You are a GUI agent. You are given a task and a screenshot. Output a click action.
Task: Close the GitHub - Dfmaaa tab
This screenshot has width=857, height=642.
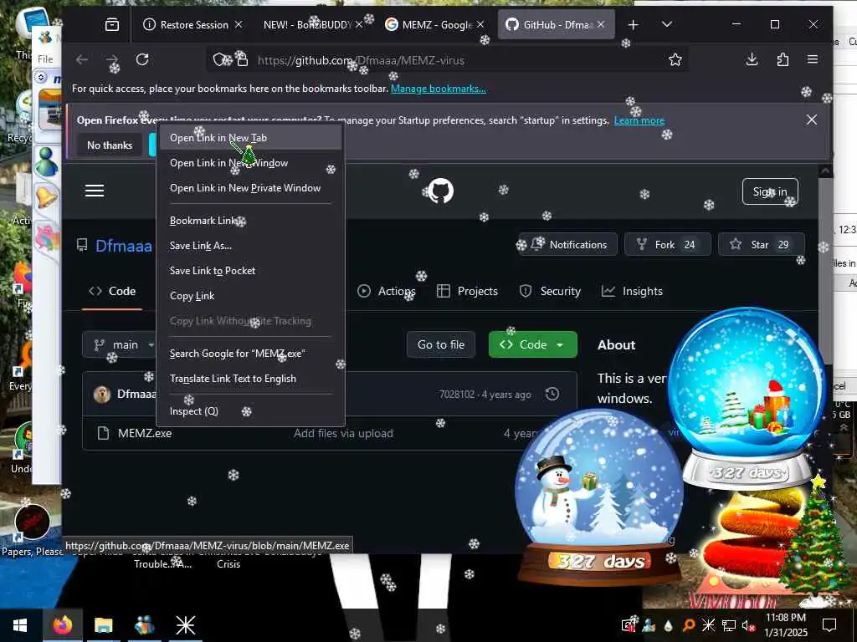tap(601, 24)
